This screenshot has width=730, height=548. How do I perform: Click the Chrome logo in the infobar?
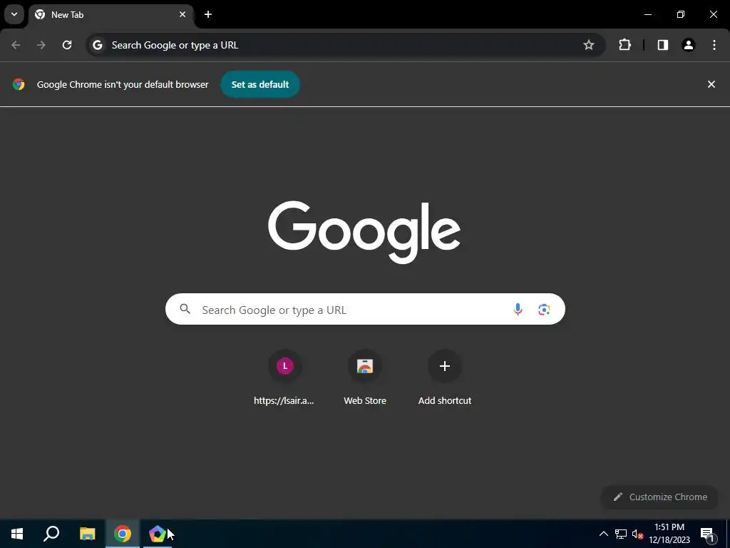tap(19, 84)
